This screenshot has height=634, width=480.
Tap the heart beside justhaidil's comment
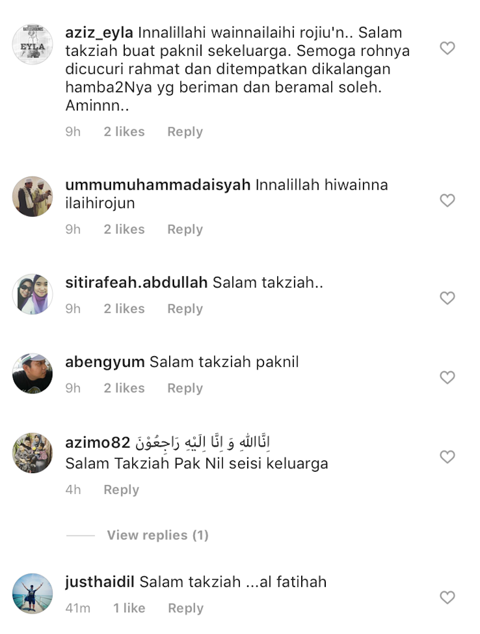pyautogui.click(x=447, y=597)
